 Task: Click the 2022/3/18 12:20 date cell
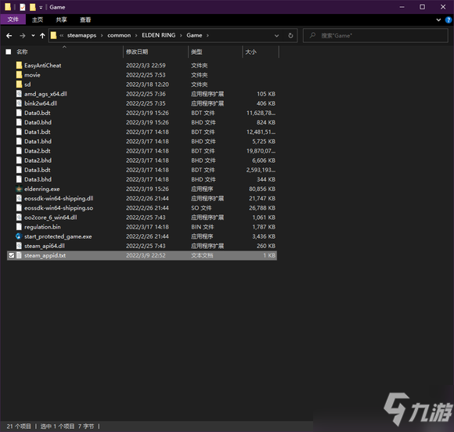[147, 85]
